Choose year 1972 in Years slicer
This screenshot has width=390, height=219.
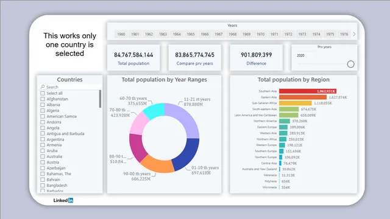(288, 34)
